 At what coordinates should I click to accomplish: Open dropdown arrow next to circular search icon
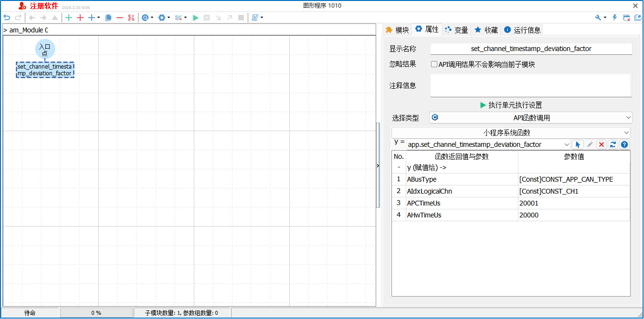(x=152, y=18)
